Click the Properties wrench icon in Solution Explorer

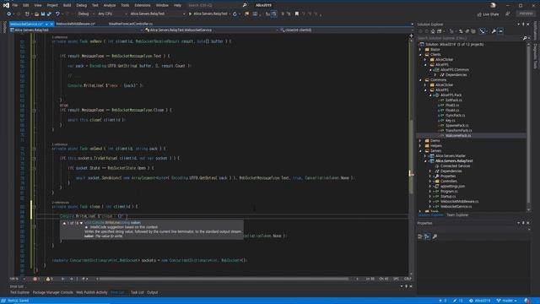pos(494,31)
